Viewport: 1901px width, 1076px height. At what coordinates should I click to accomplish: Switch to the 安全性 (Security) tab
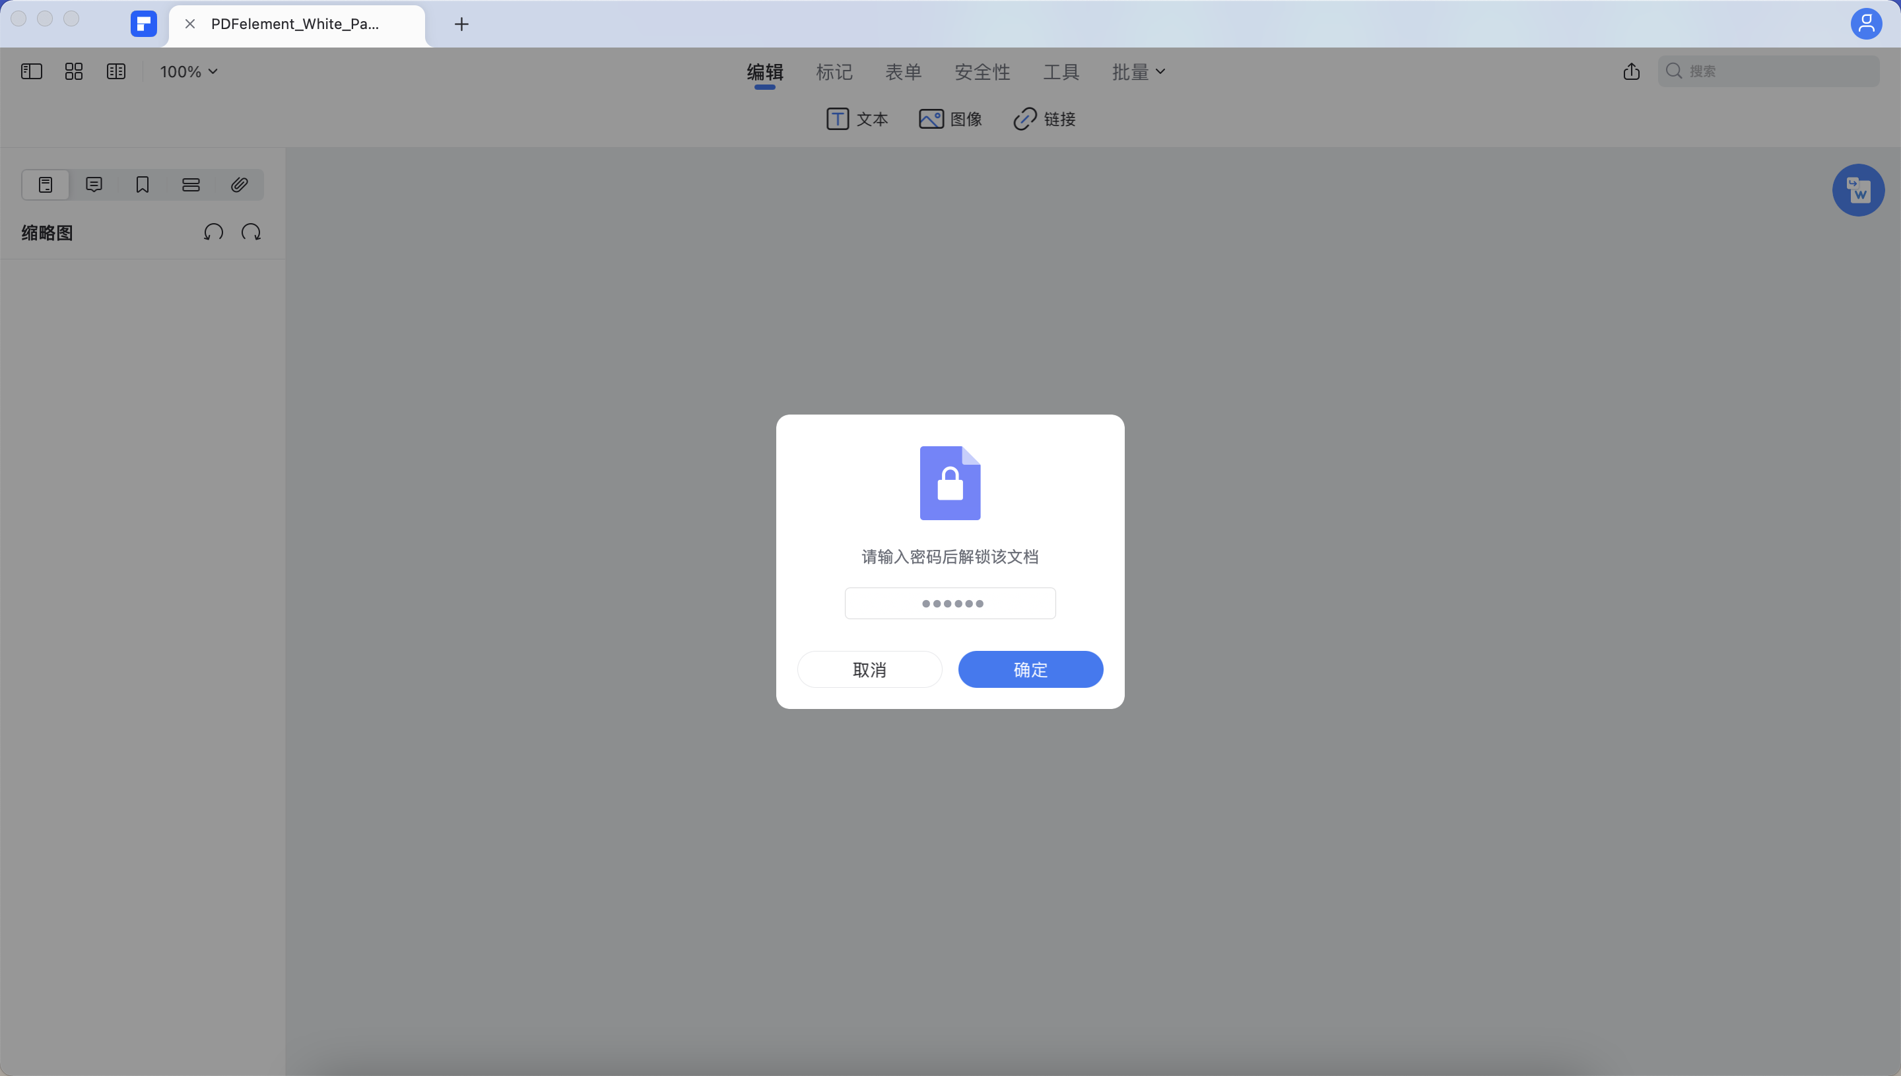coord(982,71)
